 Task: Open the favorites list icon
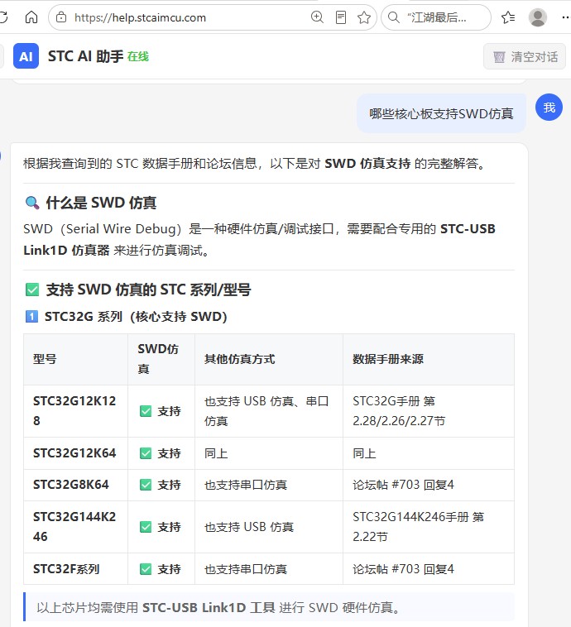tap(508, 17)
